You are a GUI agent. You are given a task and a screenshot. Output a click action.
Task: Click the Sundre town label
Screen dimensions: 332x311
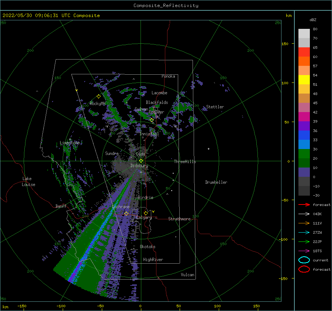(112, 153)
